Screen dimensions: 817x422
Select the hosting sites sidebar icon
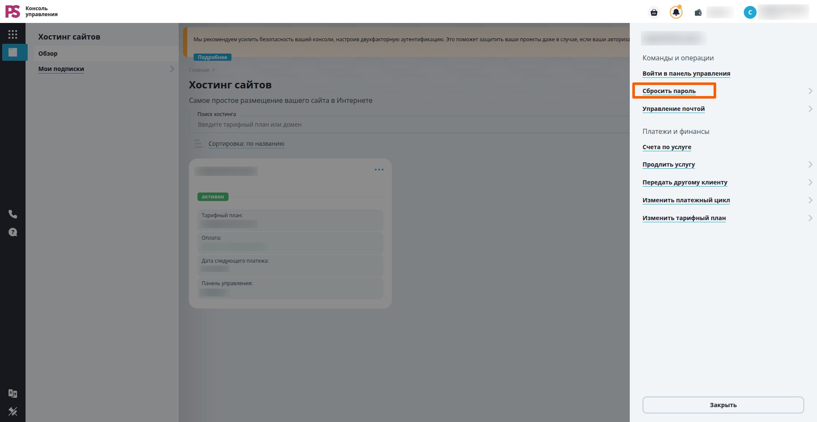tap(14, 52)
